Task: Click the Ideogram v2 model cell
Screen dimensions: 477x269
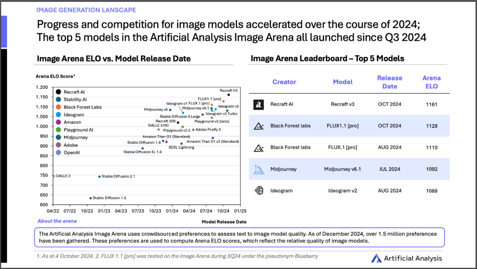Action: (343, 191)
